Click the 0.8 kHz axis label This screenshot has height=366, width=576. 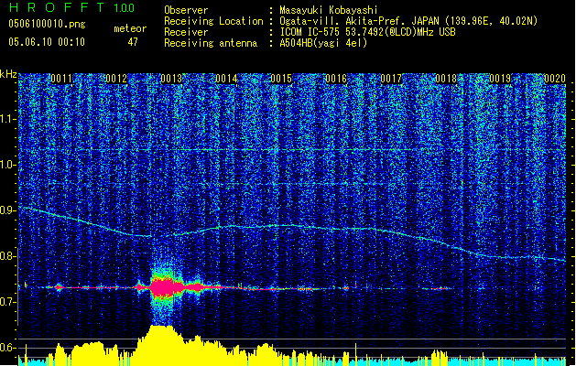tap(8, 255)
